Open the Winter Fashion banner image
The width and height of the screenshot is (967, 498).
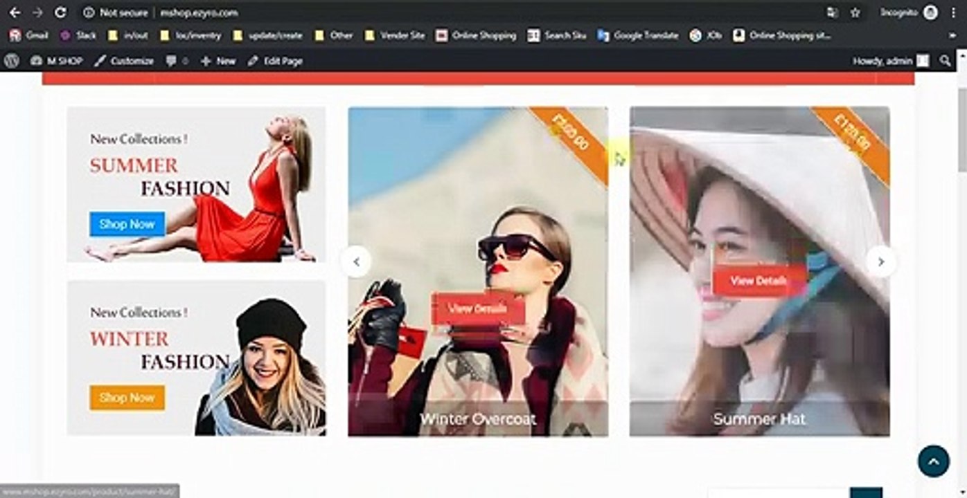click(x=196, y=358)
